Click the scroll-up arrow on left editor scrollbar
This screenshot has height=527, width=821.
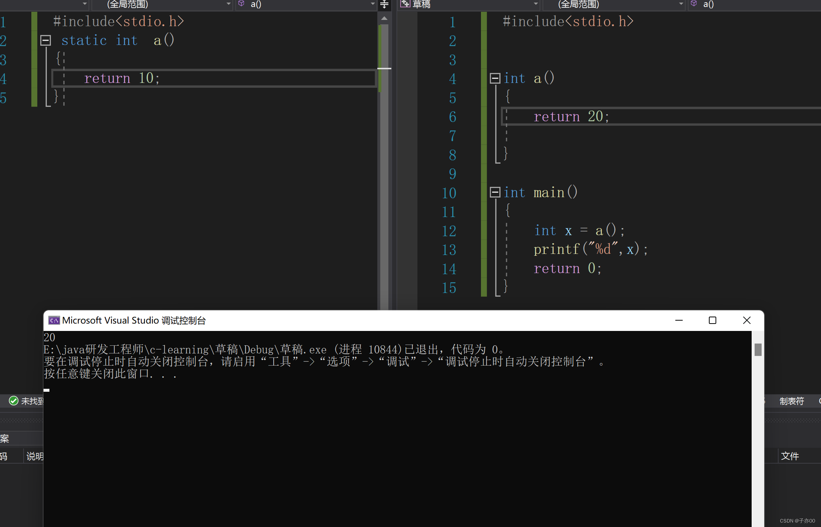[x=384, y=18]
